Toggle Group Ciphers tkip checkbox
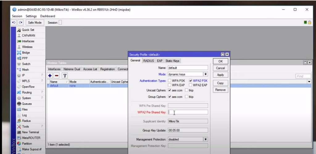Screen dimensions: 316x154 187,97
